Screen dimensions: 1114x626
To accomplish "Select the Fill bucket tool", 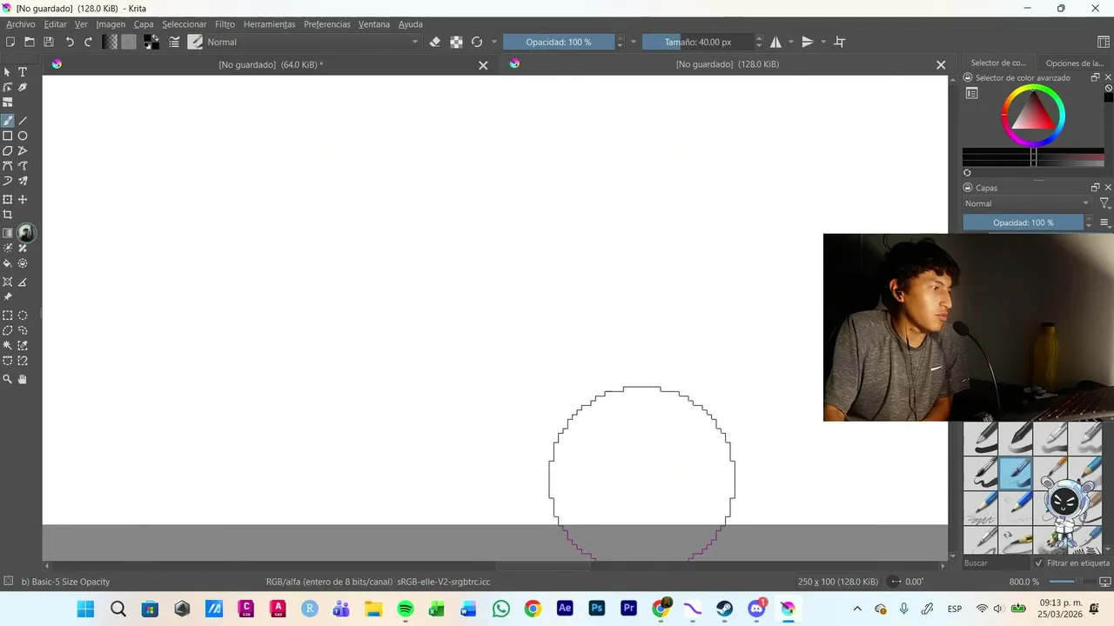I will [x=8, y=263].
